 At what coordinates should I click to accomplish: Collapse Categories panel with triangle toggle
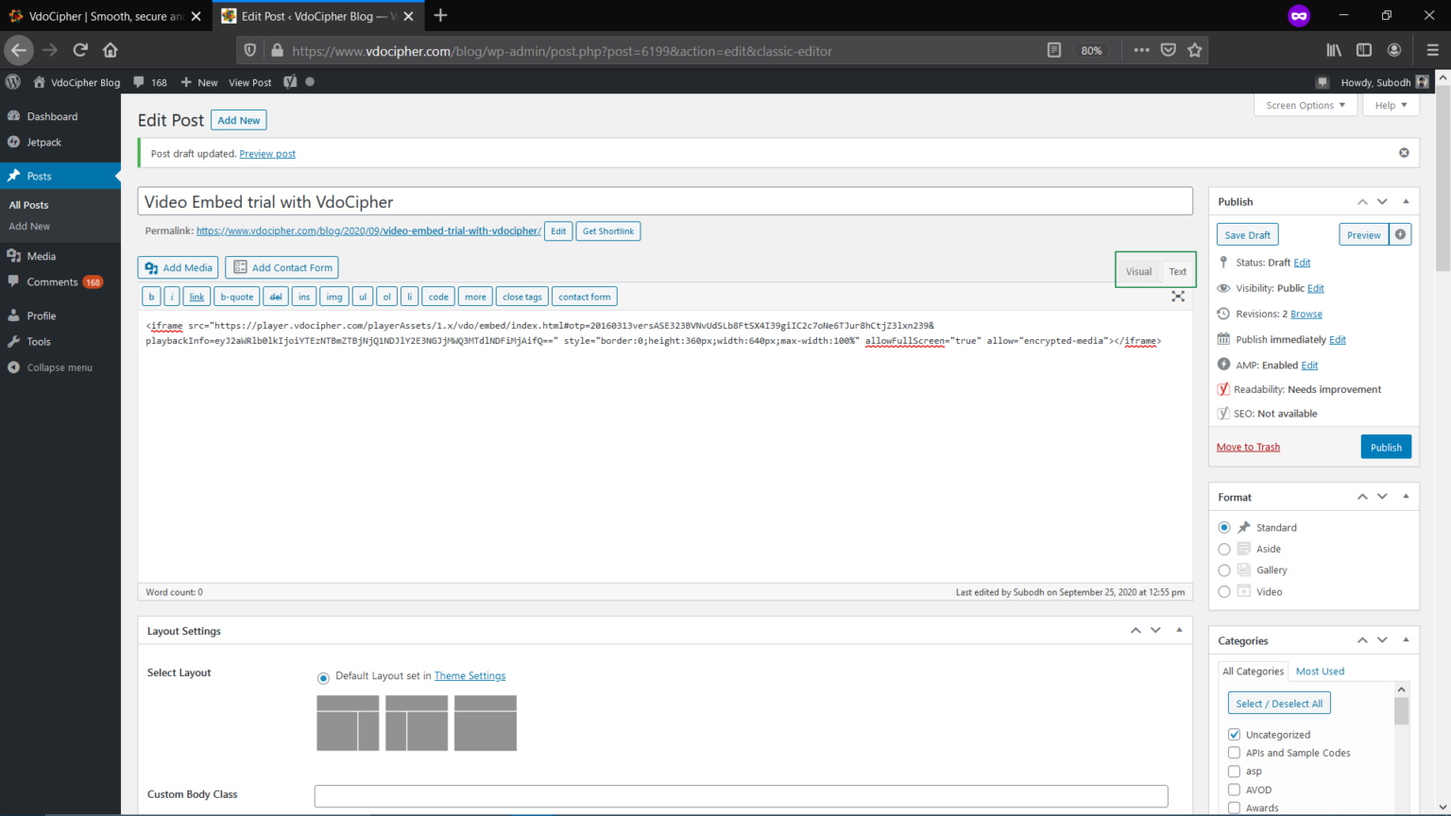[1406, 639]
